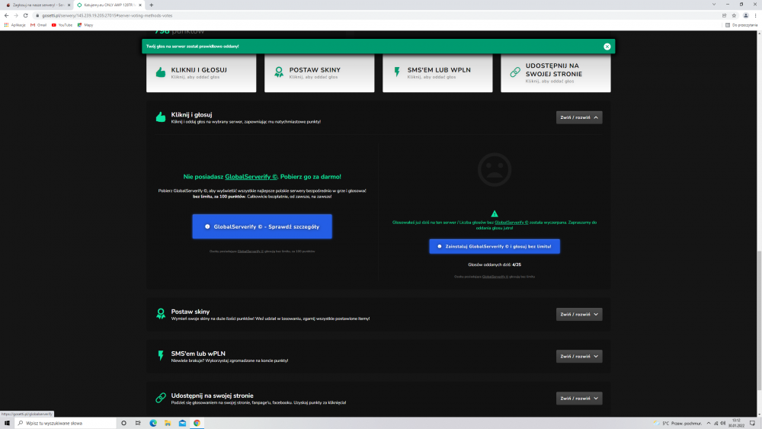Bookmark this page with the star icon

734,15
